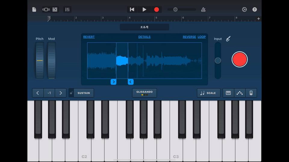The height and width of the screenshot is (162, 289).
Task: Open keyboard controls settings icon
Action: coord(251,93)
